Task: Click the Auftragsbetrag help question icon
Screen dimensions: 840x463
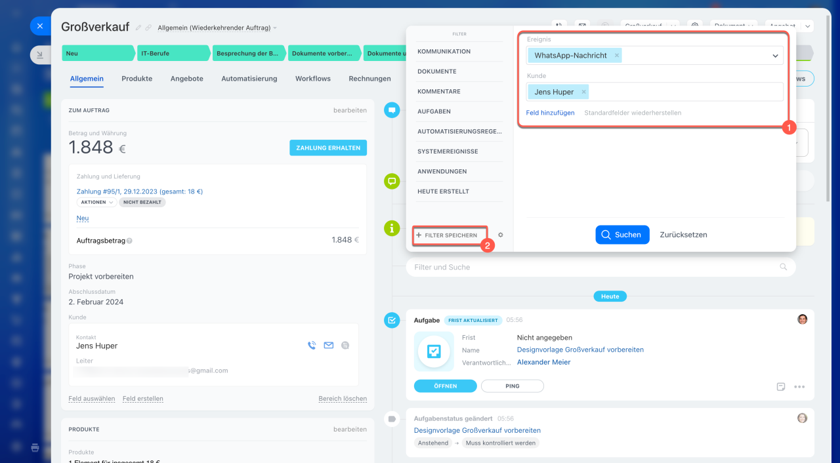Action: tap(129, 241)
